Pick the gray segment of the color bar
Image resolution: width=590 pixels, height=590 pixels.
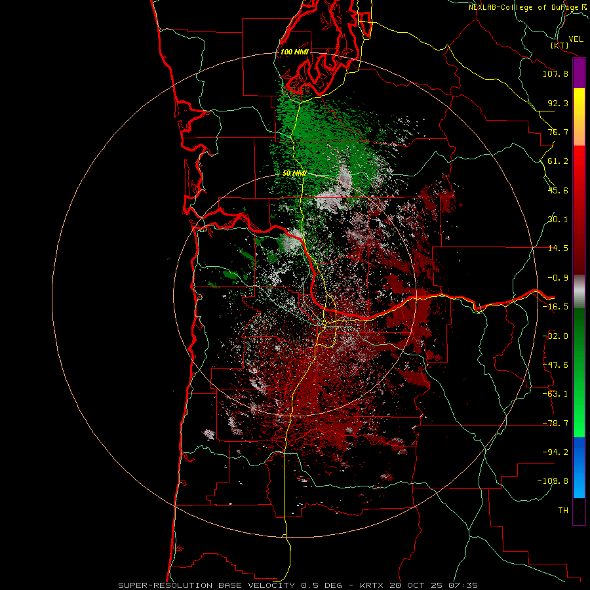tap(579, 290)
